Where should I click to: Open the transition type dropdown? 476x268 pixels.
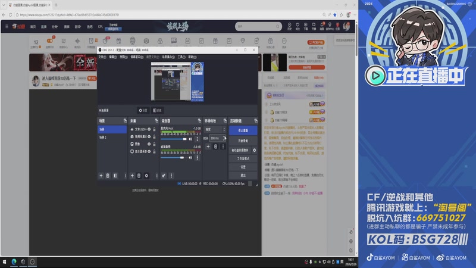[x=215, y=129]
